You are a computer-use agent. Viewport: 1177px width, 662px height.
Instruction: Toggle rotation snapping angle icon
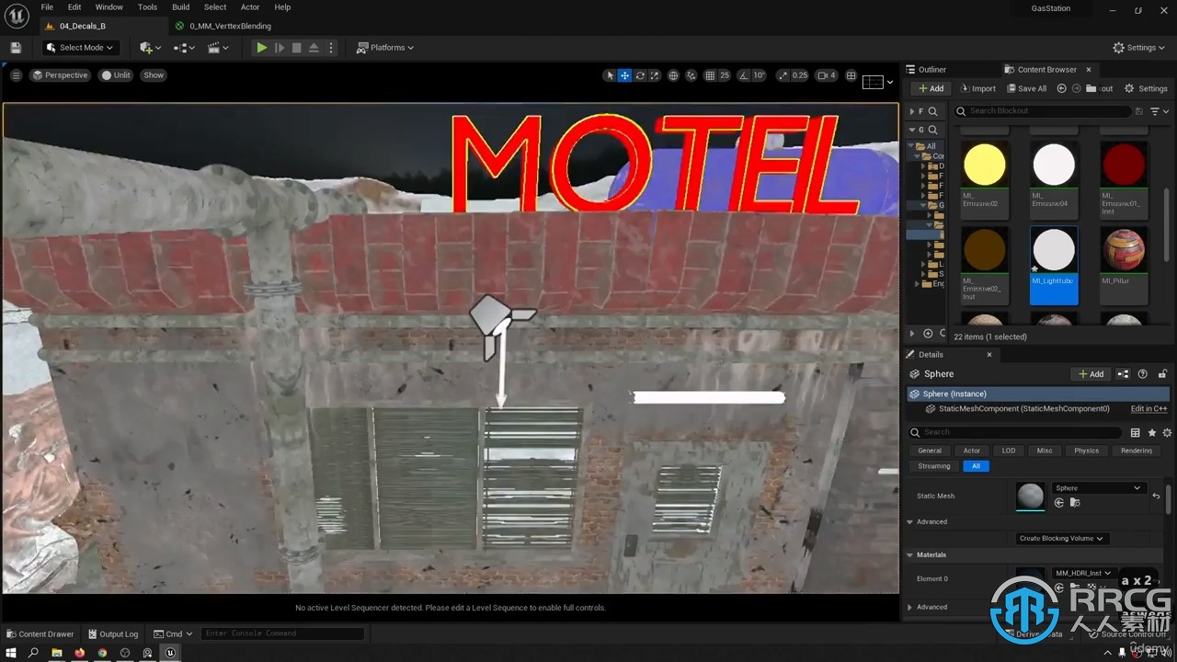click(743, 75)
